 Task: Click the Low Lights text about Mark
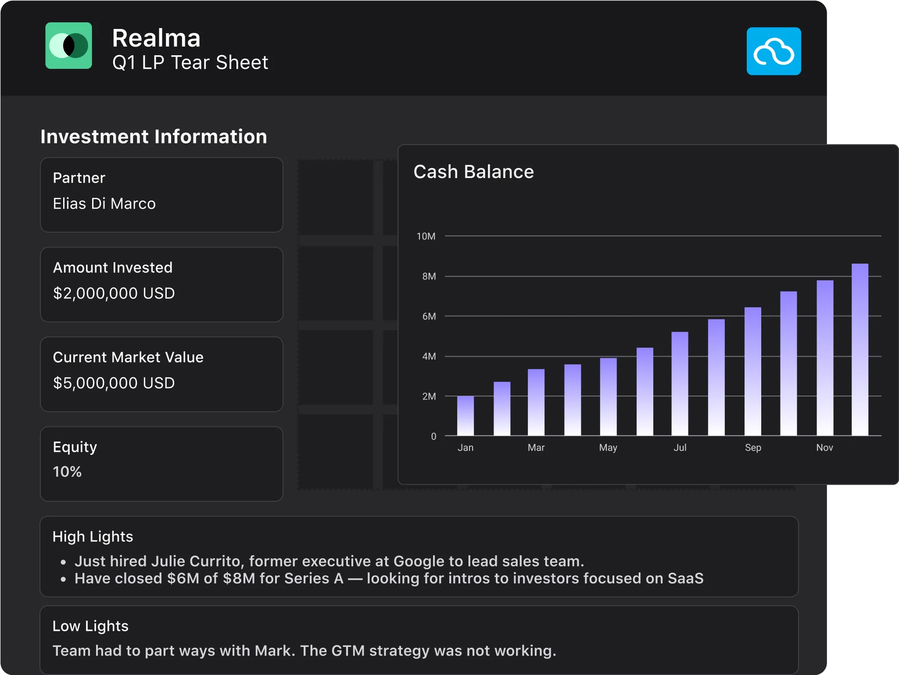pyautogui.click(x=304, y=650)
